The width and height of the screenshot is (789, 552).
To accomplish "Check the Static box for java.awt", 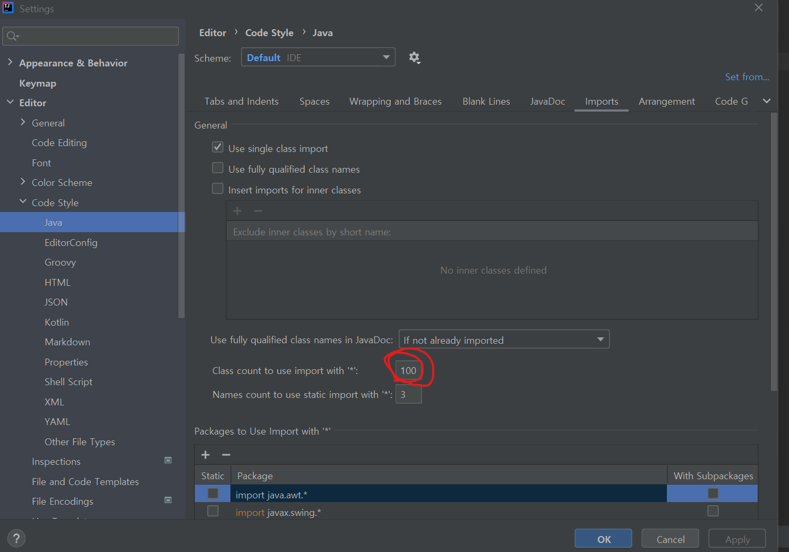I will [213, 494].
